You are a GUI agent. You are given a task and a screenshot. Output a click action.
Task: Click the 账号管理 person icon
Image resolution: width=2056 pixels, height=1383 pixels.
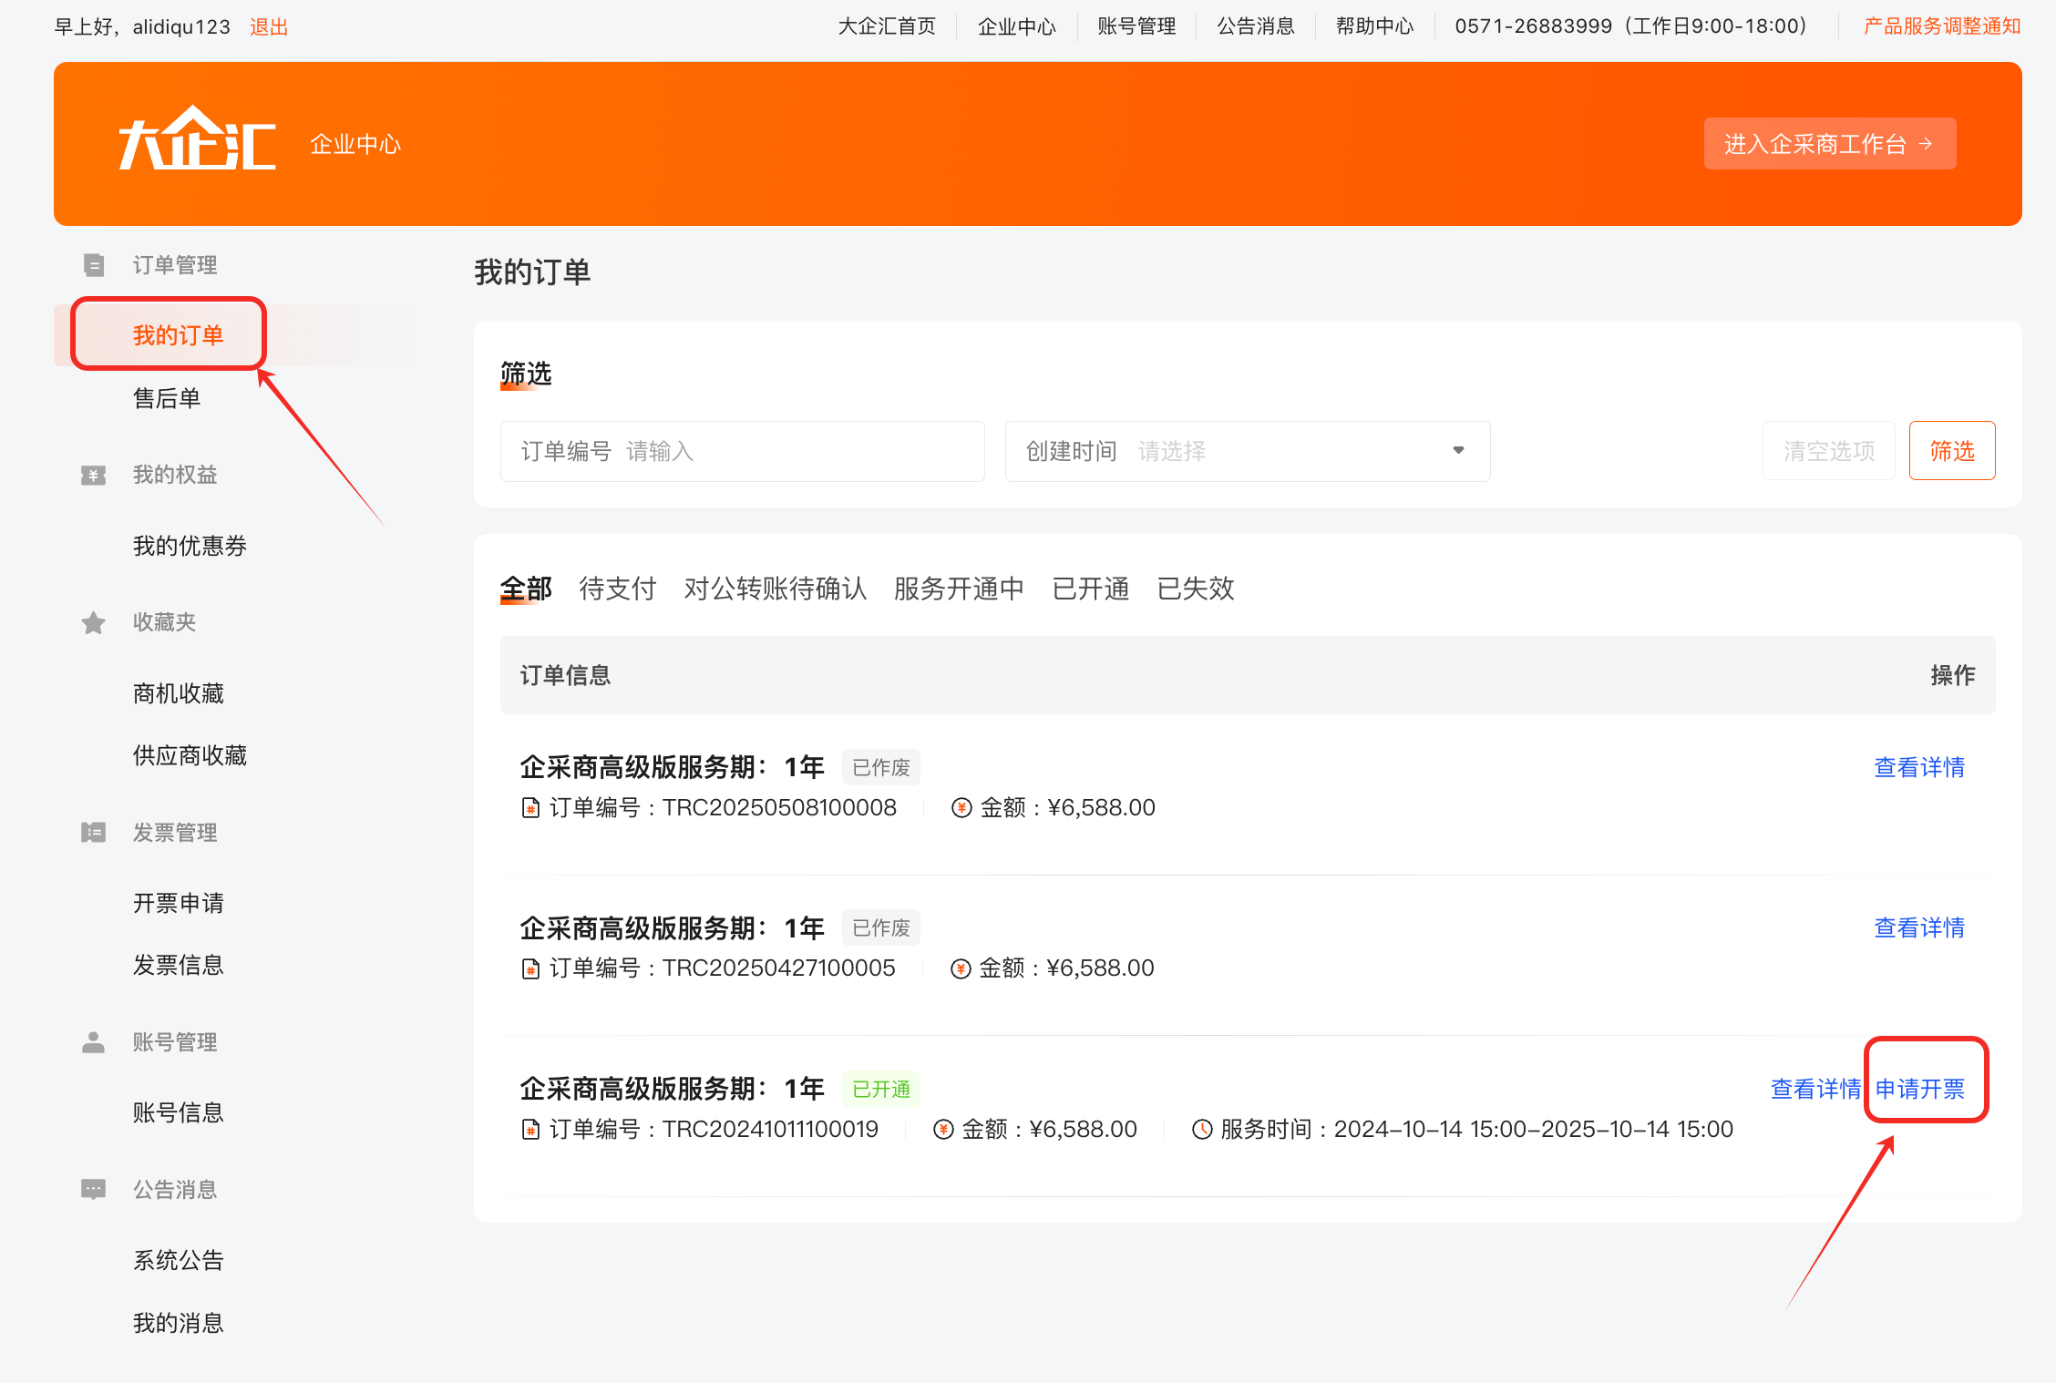[x=93, y=1042]
